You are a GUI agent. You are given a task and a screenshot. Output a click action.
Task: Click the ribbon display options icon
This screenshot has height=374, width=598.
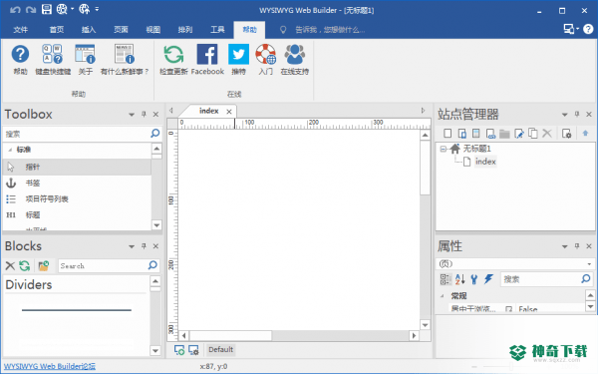(570, 29)
